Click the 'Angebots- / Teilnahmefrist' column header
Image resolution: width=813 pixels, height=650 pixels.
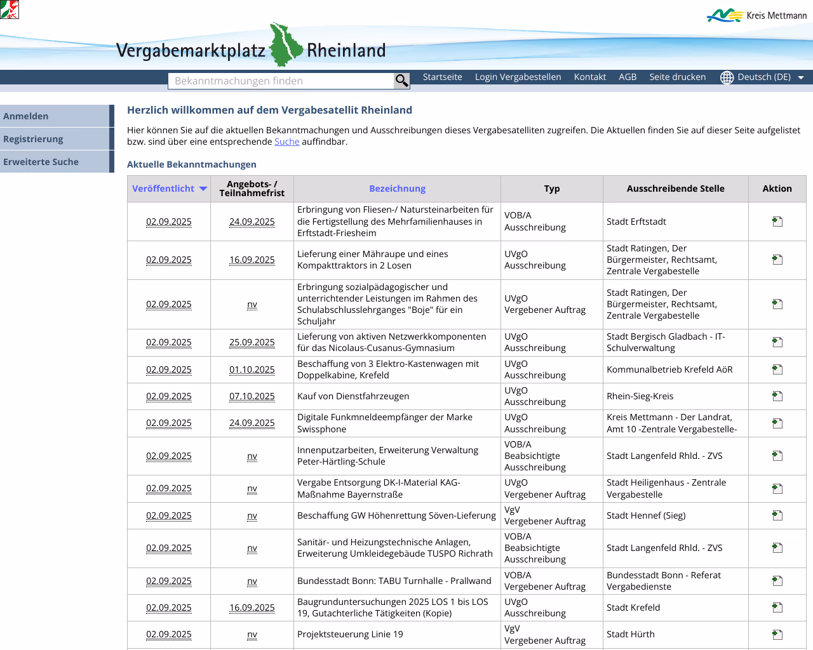(x=252, y=189)
